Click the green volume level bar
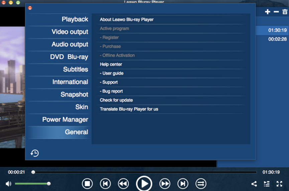Image resolution: width=289 pixels, height=191 pixels. (x=31, y=183)
